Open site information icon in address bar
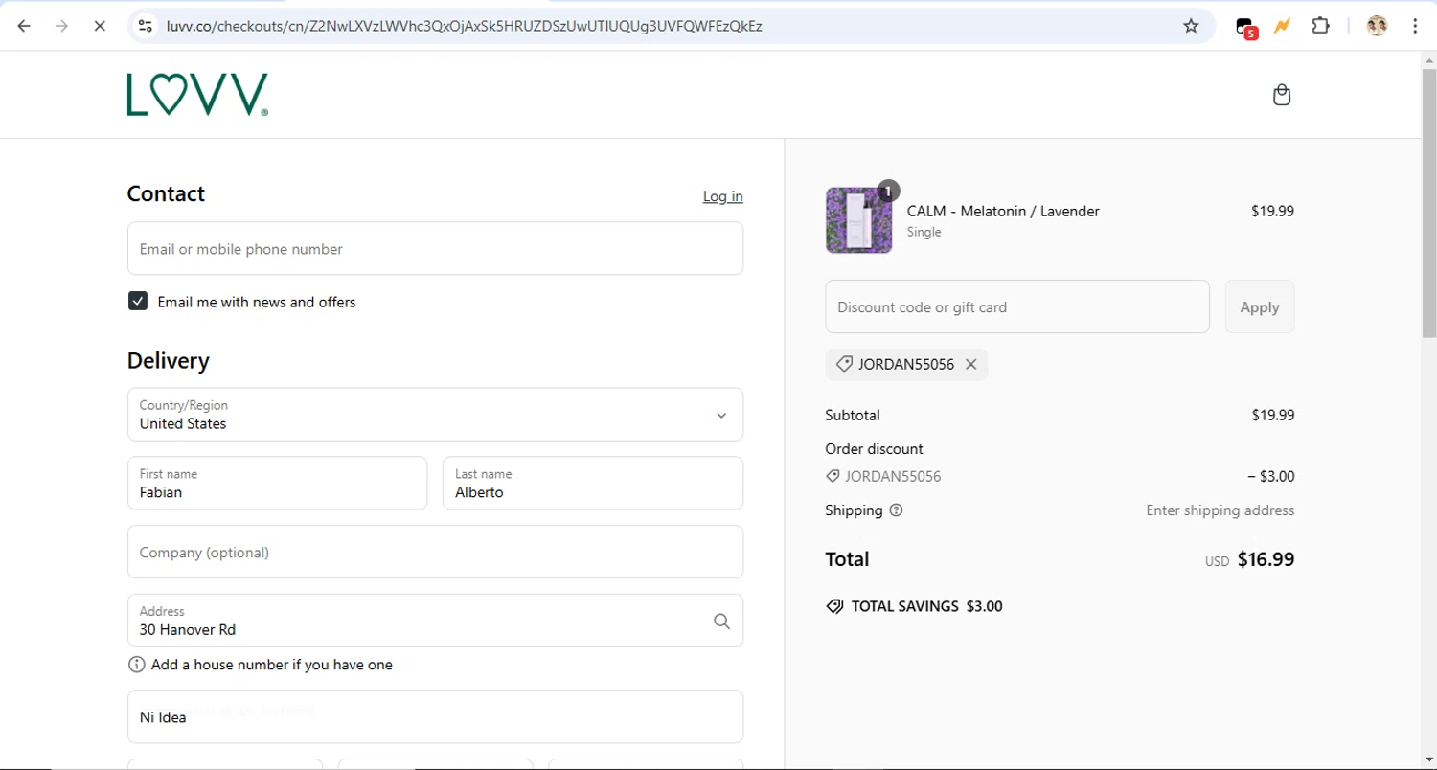The width and height of the screenshot is (1437, 770). tap(146, 26)
